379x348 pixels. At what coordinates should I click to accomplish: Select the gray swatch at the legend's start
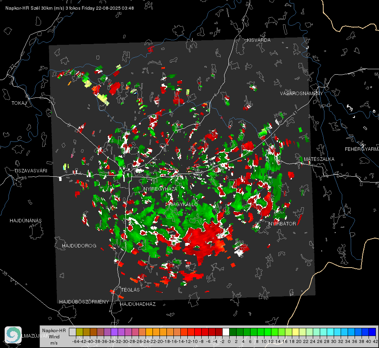tap(72, 332)
